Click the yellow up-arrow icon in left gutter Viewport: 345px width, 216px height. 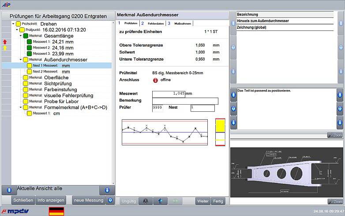coord(5,48)
